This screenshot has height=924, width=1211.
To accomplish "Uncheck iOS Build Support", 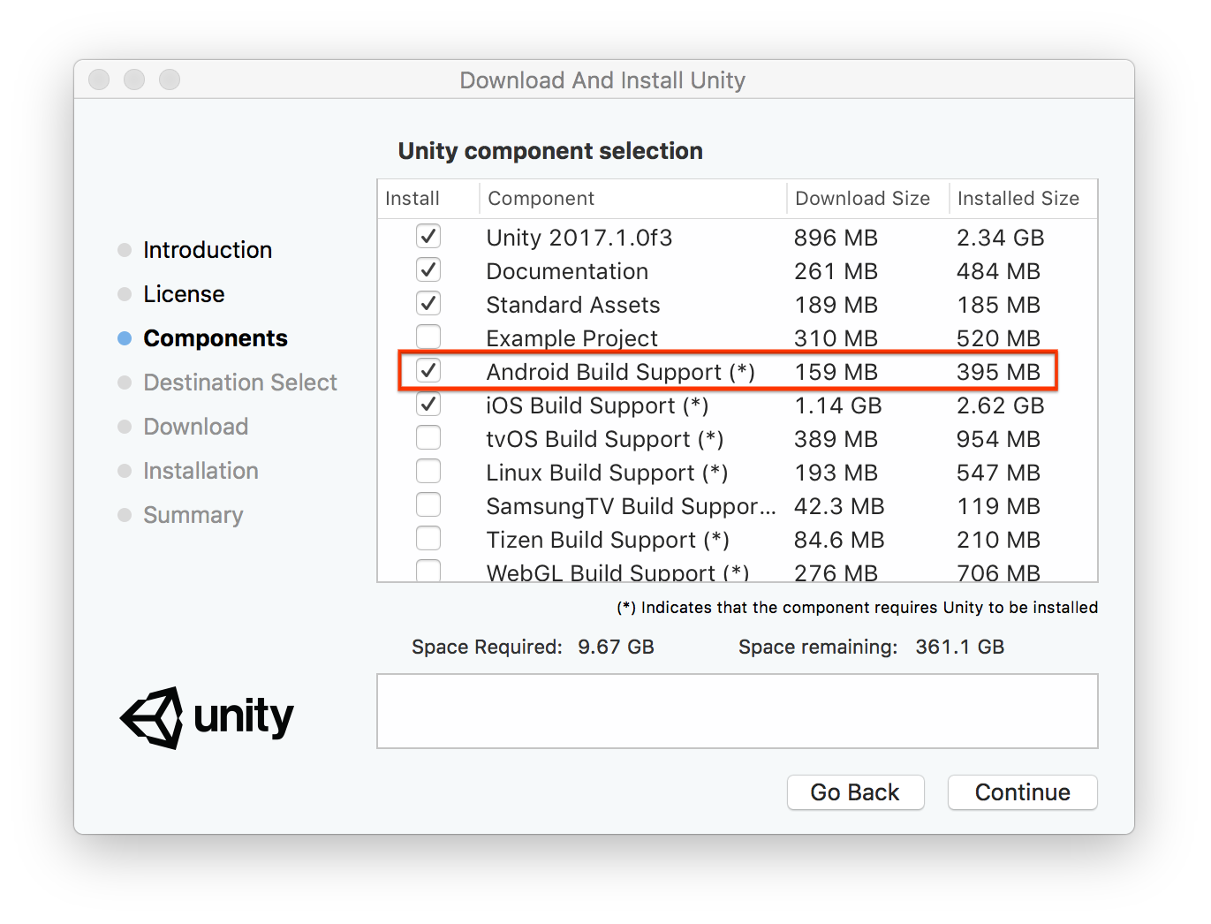I will click(x=428, y=404).
